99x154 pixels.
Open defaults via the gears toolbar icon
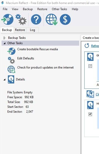21,20
